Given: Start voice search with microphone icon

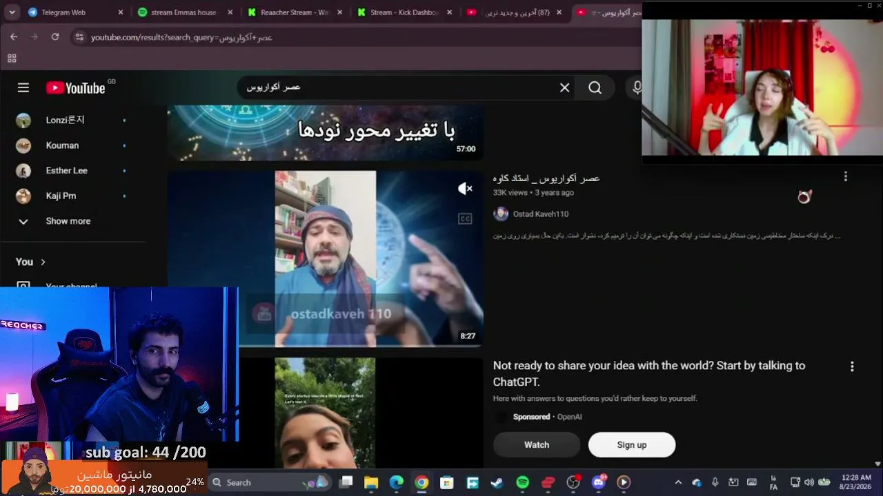Looking at the screenshot, I should tap(637, 87).
